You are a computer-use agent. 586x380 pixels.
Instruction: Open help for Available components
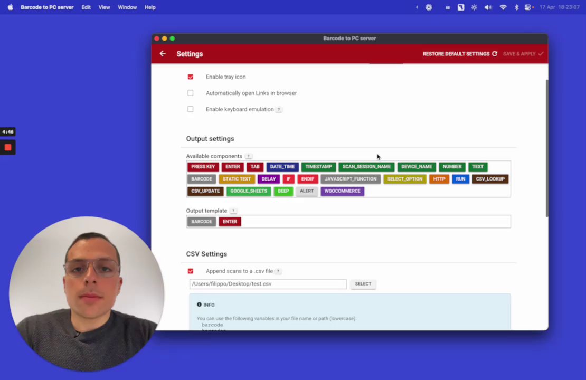tap(249, 156)
